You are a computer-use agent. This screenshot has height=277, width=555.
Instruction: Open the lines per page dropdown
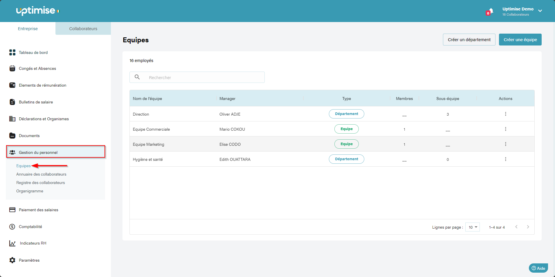[472, 227]
